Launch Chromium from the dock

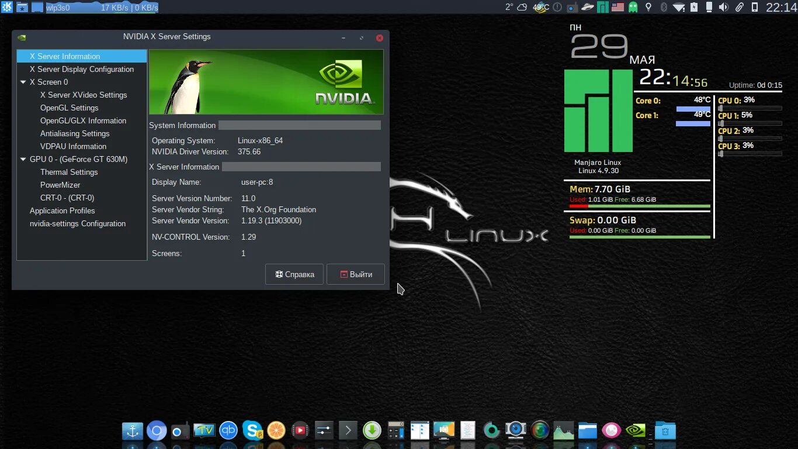pyautogui.click(x=157, y=431)
